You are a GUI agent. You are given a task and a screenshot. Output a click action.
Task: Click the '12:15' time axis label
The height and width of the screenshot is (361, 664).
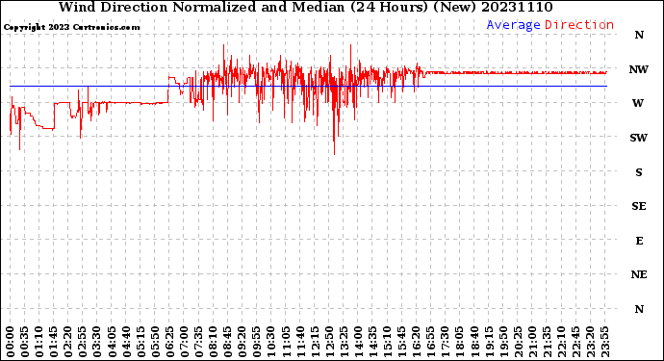pyautogui.click(x=315, y=342)
